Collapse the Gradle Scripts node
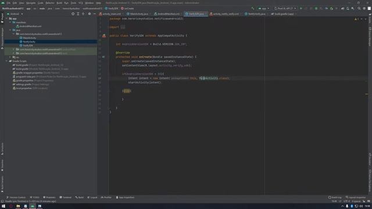The height and width of the screenshot is (209, 372). 7,61
